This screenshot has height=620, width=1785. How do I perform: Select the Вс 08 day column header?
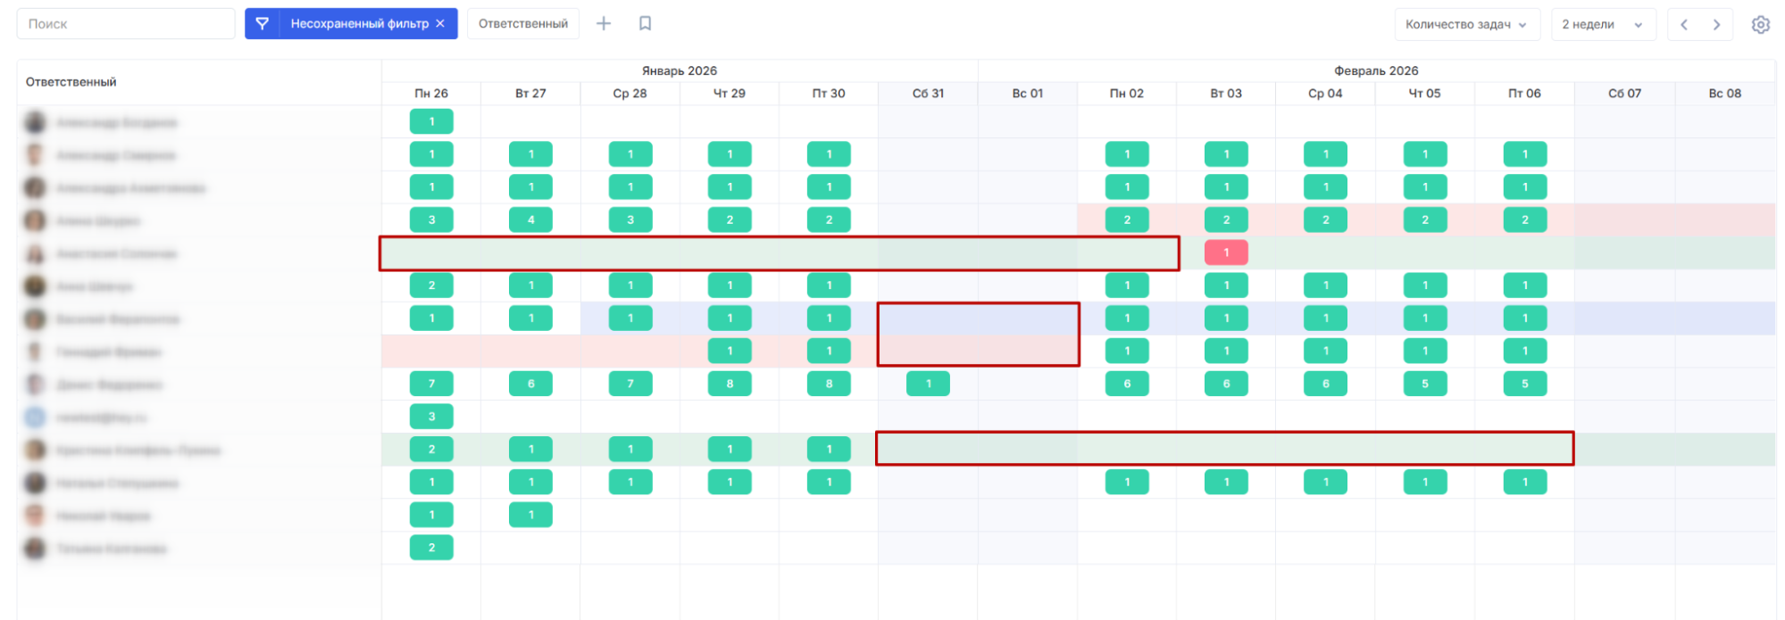[1724, 94]
